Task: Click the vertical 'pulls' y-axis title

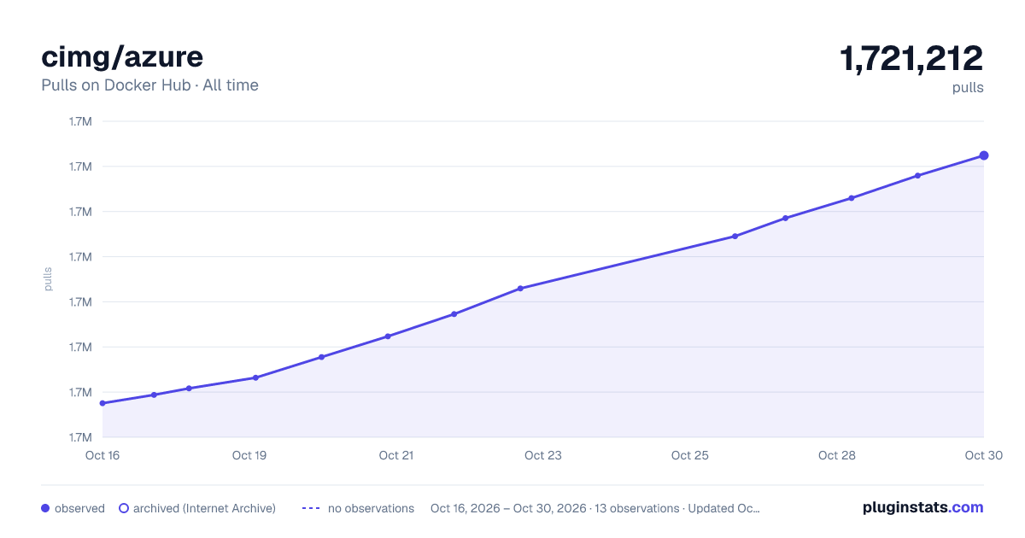Action: (49, 279)
